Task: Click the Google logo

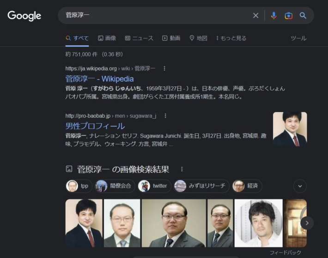Action: coord(24,16)
